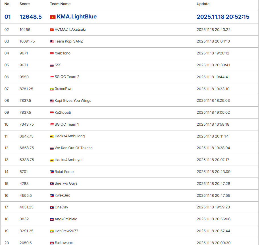The image size is (260, 245).
Task: Click the Singapore flag beside SG OC Team 1
Action: click(x=52, y=124)
